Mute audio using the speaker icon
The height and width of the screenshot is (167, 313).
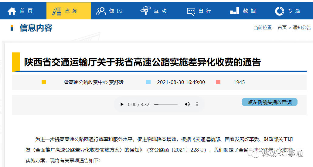tap(187, 104)
